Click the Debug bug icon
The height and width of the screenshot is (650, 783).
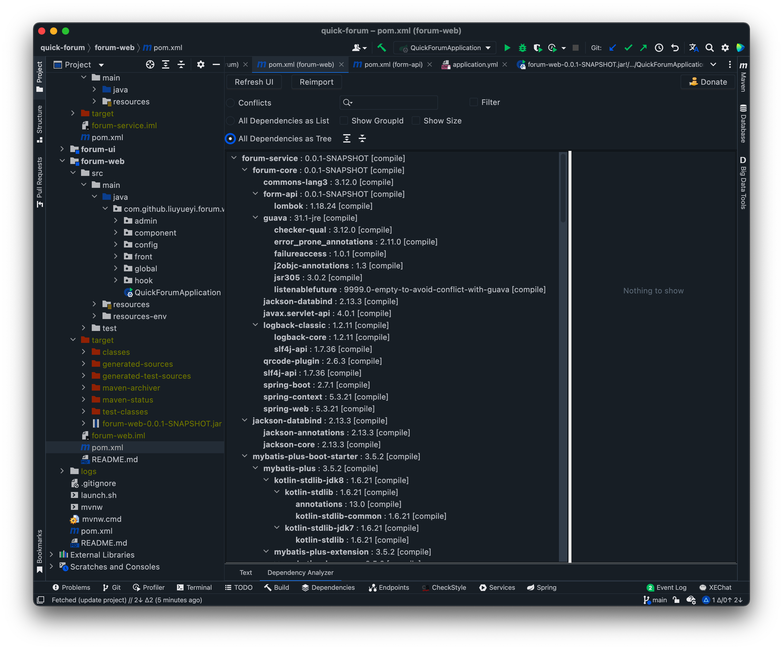click(x=522, y=48)
